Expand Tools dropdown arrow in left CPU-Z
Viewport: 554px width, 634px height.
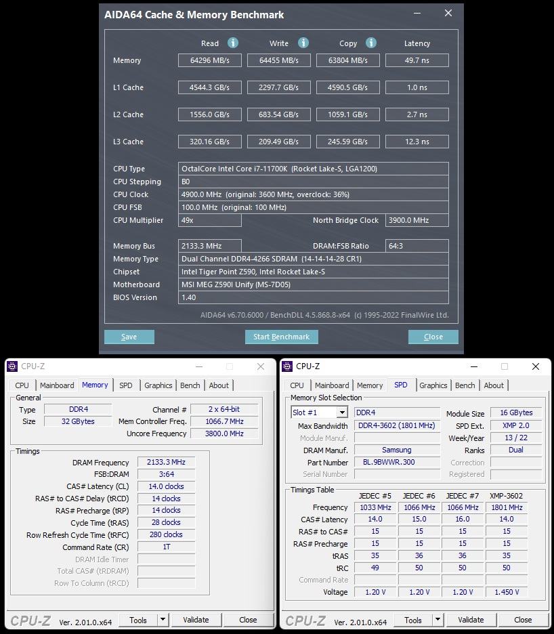(x=163, y=620)
